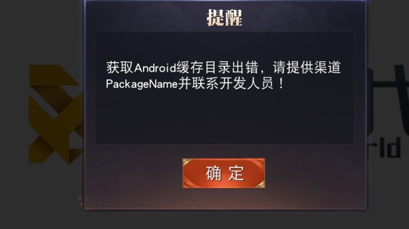Click the 获取 text starting the error message
The height and width of the screenshot is (229, 409).
point(120,67)
